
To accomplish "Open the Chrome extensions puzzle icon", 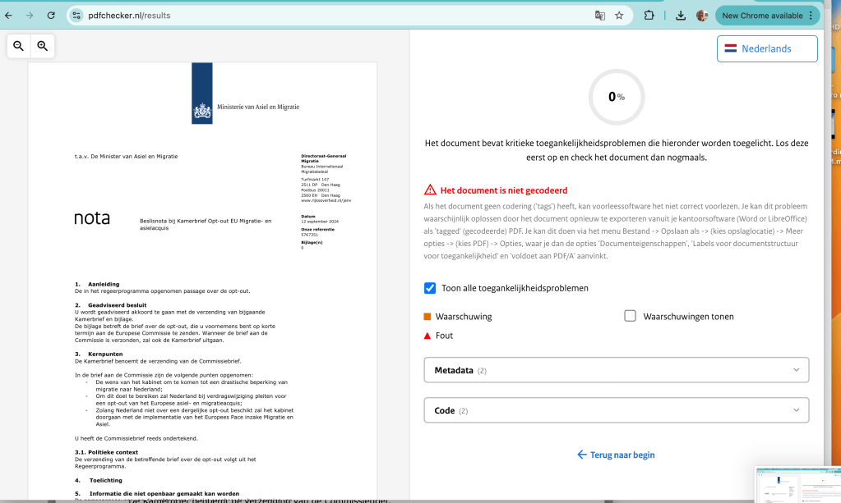I will point(649,15).
